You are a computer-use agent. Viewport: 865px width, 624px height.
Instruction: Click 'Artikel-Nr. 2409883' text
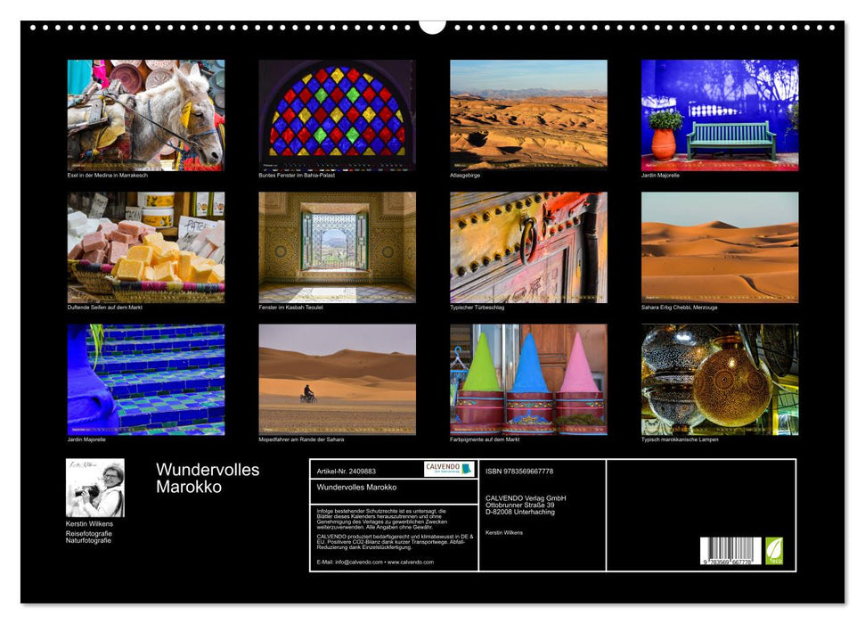(347, 471)
